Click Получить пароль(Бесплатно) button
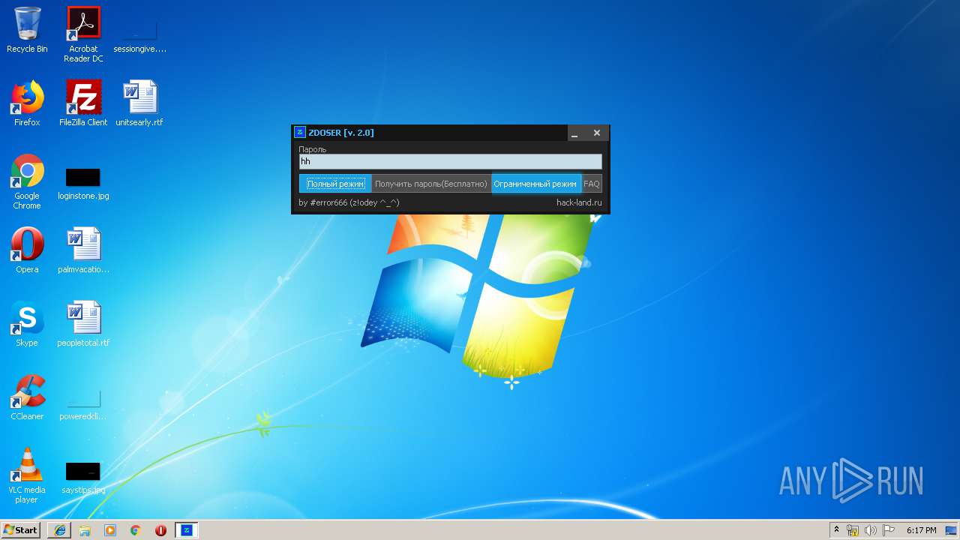Viewport: 960px width, 540px height. pyautogui.click(x=431, y=184)
